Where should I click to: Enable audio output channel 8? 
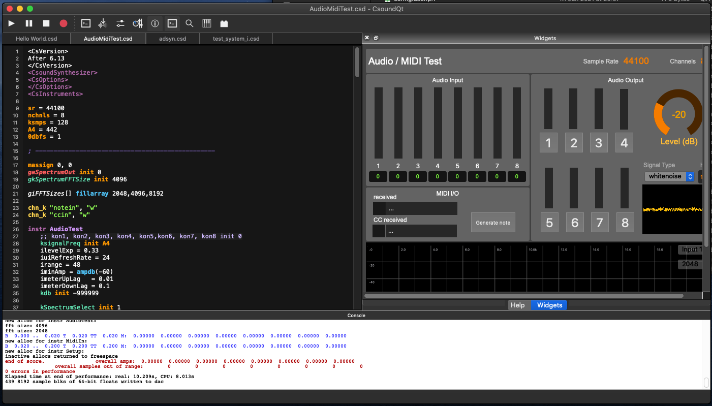625,222
